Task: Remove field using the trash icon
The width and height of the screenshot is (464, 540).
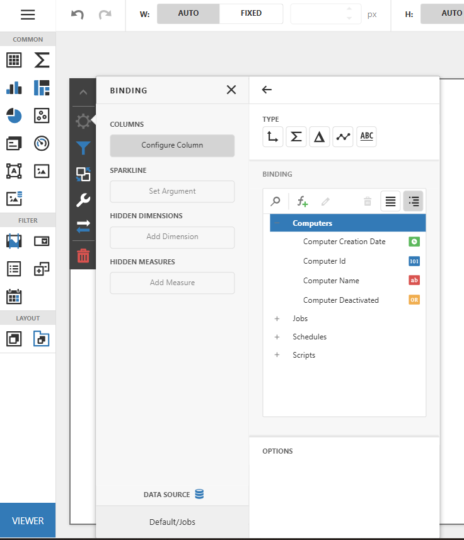Action: click(368, 201)
